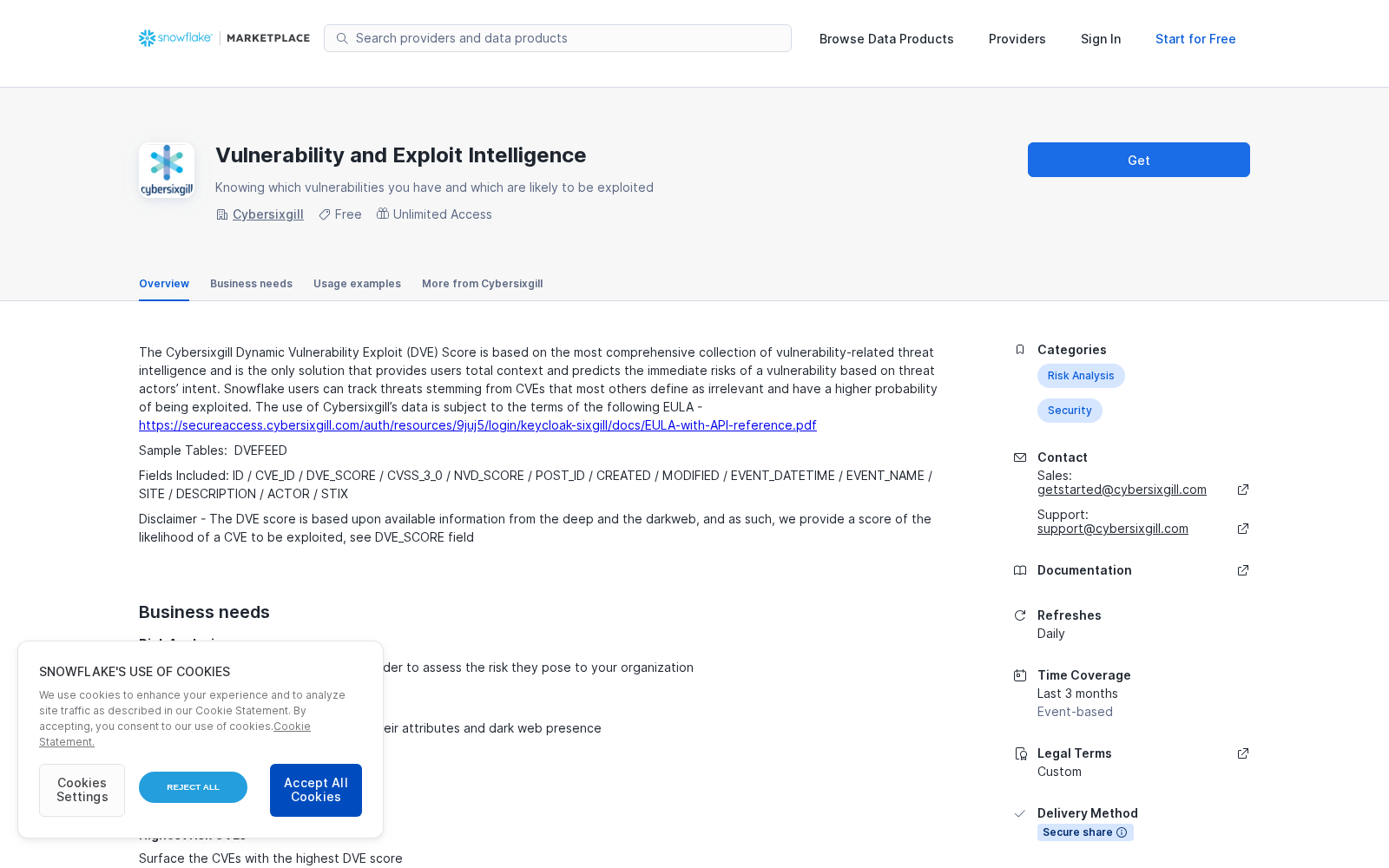The height and width of the screenshot is (868, 1389).
Task: Open Legal Terms external link icon
Action: pos(1243,753)
